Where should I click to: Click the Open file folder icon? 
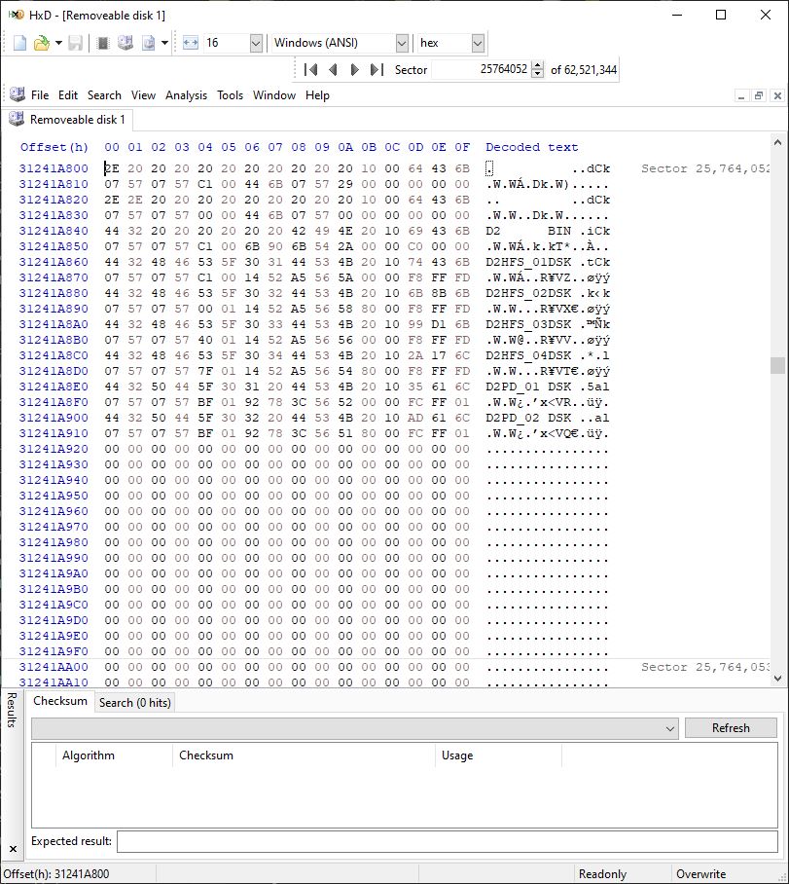coord(41,43)
